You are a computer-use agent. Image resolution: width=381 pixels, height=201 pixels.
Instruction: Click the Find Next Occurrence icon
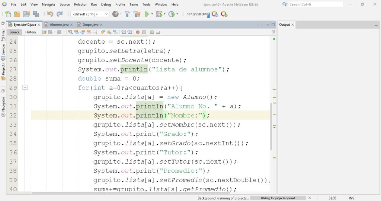(83, 32)
